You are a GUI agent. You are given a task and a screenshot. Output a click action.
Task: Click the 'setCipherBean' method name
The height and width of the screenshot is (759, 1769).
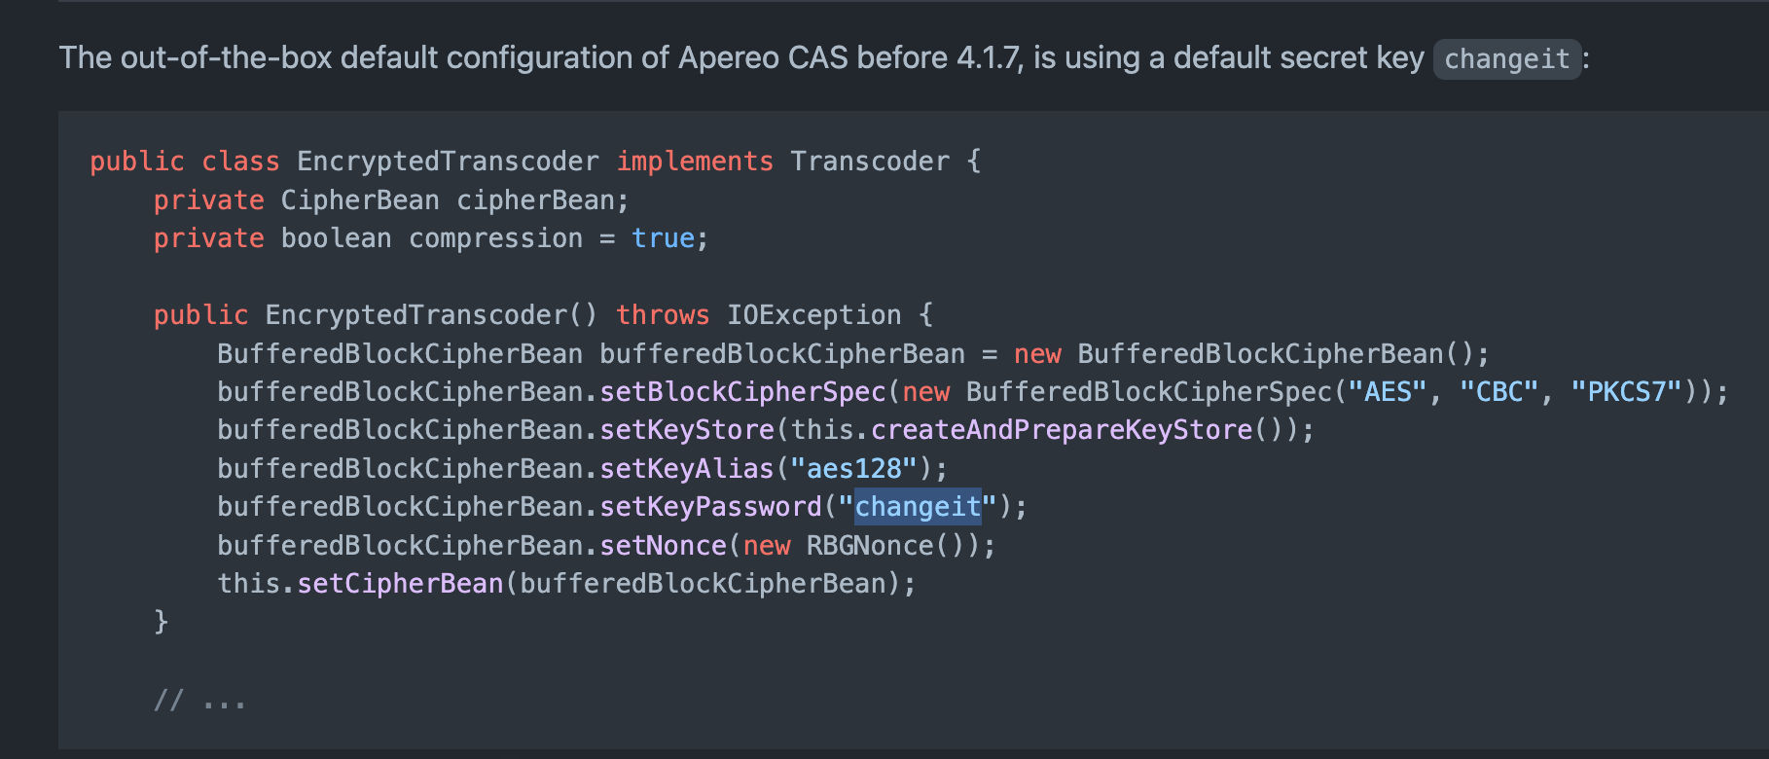point(400,584)
